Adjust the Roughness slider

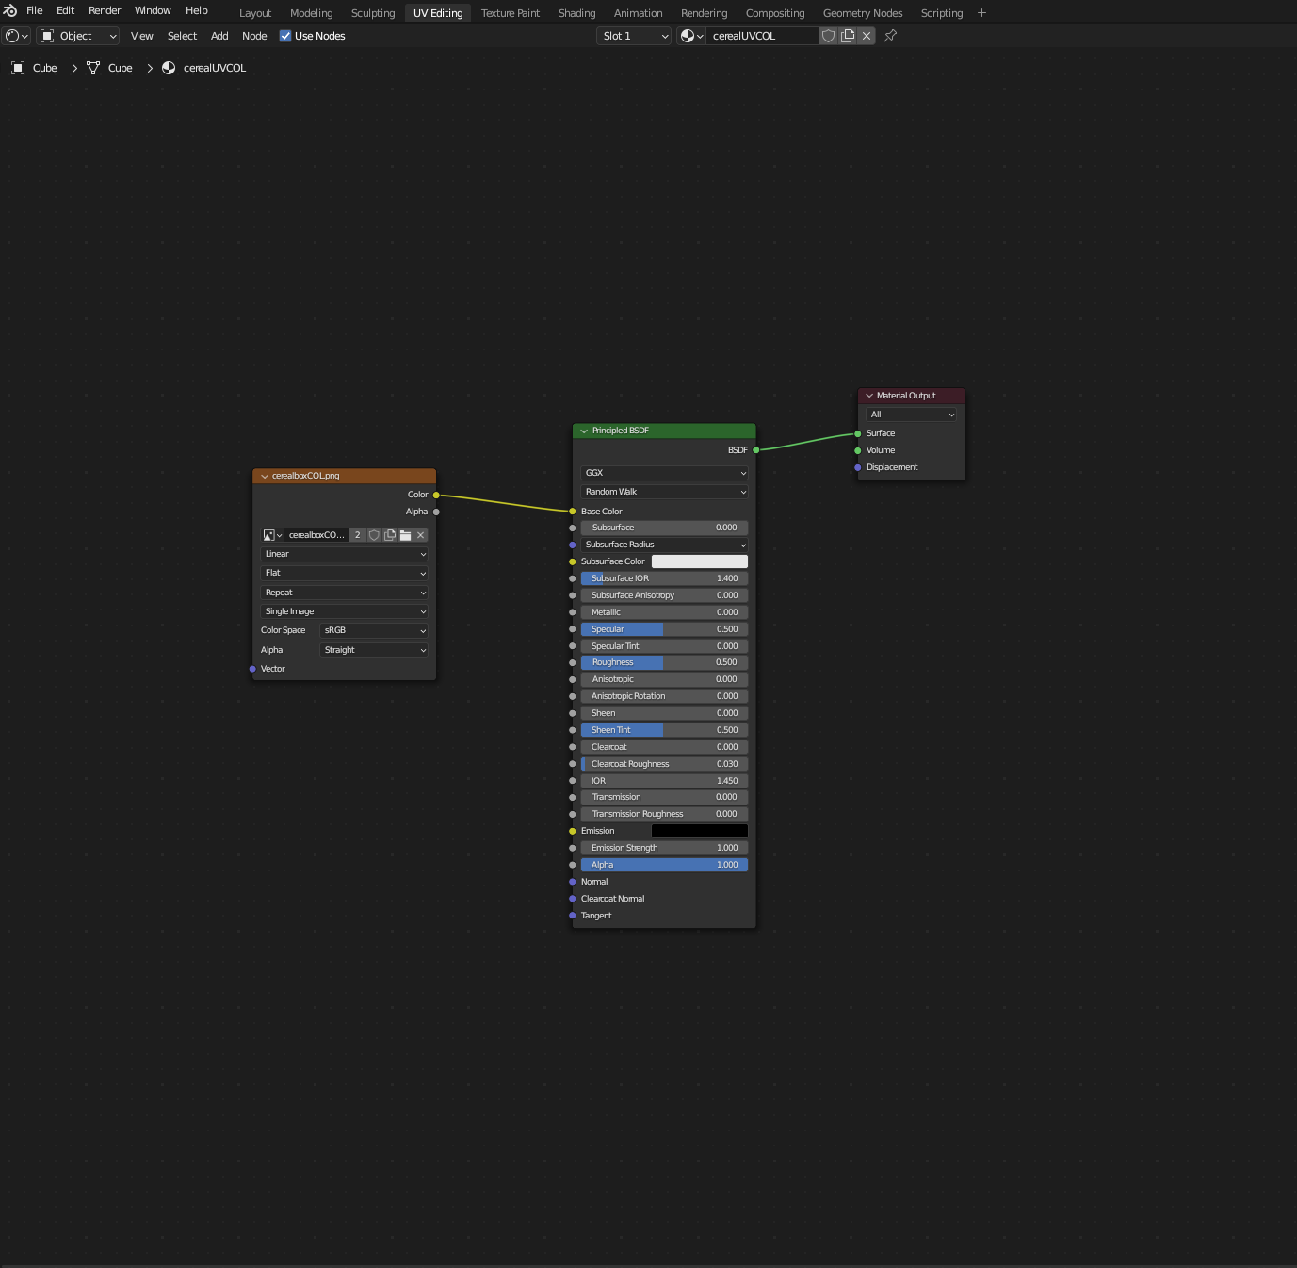pyautogui.click(x=664, y=662)
